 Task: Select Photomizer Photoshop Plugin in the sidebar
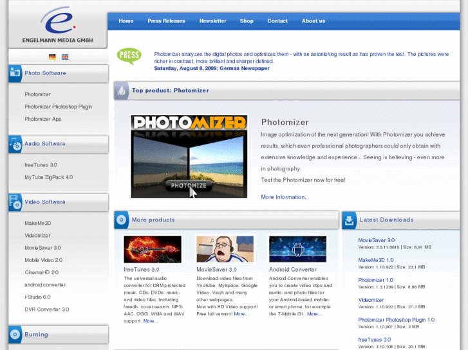coord(58,107)
